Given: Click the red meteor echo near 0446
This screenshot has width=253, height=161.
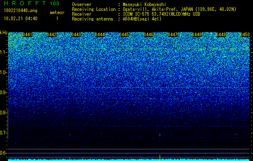Looking at the screenshot, I should point(160,134).
